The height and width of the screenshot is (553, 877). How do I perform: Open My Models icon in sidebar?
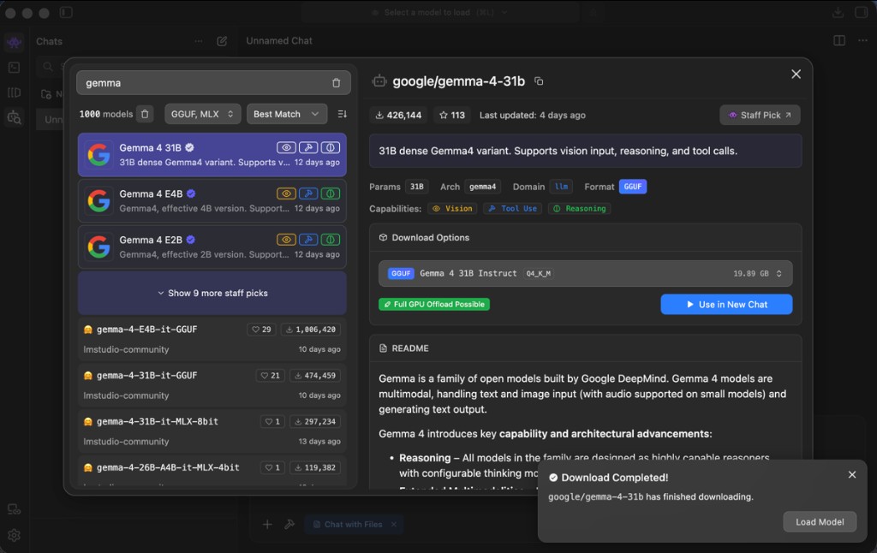14,92
